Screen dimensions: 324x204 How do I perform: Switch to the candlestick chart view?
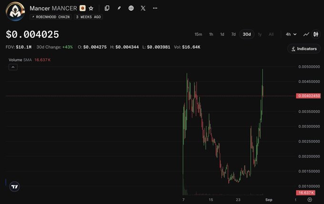click(316, 34)
